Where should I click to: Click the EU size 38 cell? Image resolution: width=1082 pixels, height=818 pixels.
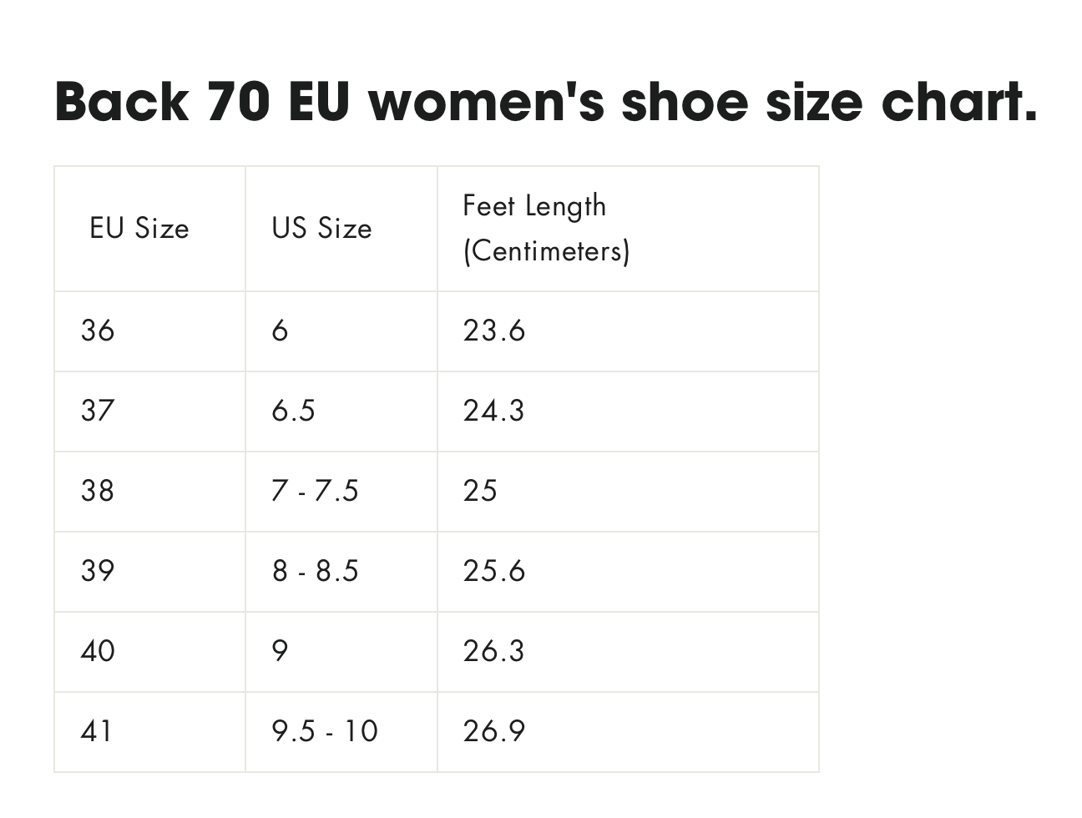[x=98, y=491]
